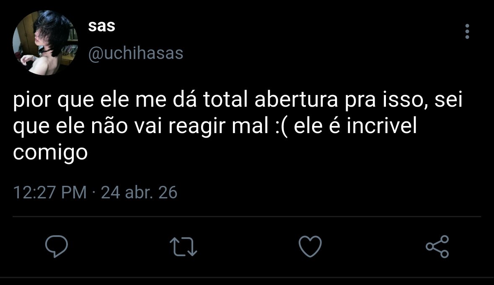Retweet the post using the arrows icon
The width and height of the screenshot is (494, 285).
click(184, 246)
